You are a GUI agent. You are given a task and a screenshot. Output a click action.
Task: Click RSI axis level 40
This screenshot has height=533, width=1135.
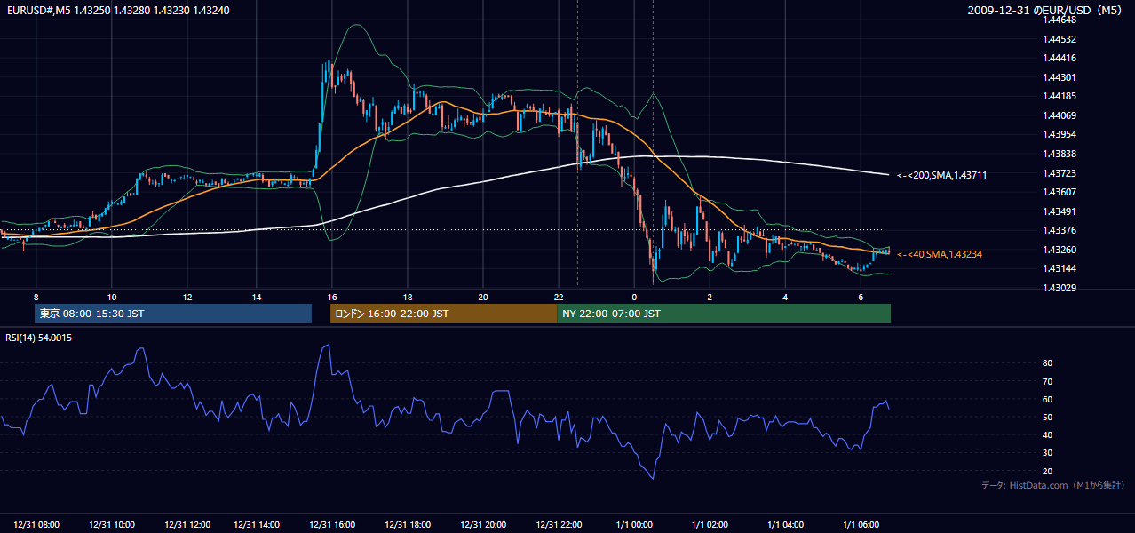tap(1048, 435)
